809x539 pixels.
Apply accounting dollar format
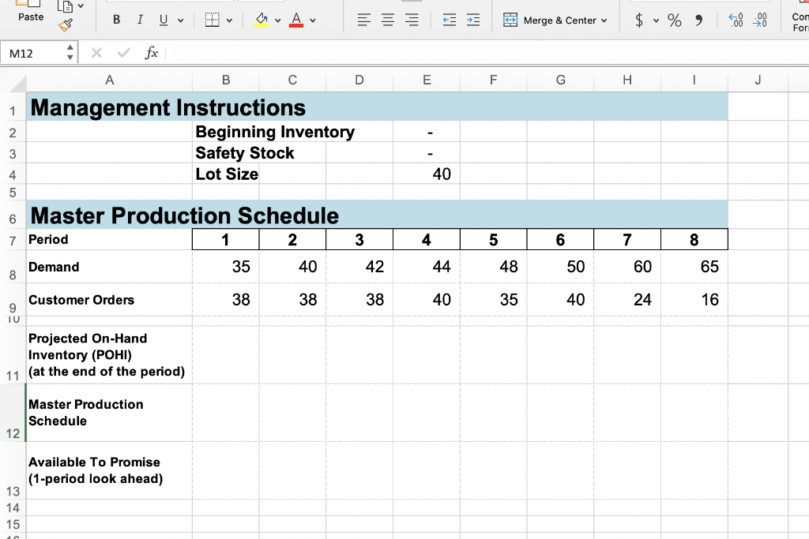coord(639,20)
